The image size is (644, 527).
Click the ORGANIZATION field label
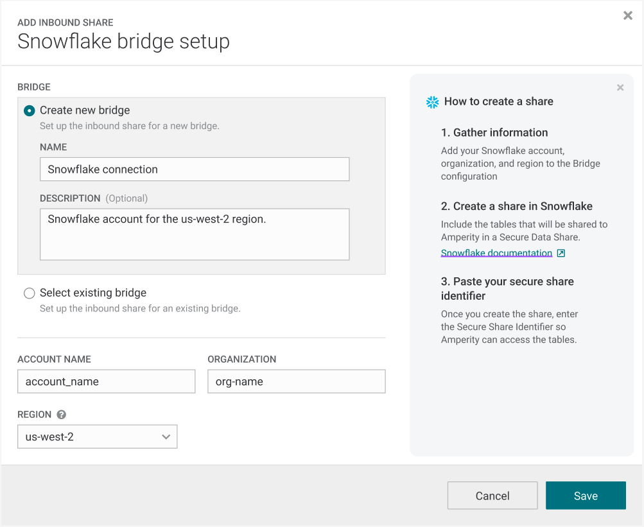(x=241, y=359)
